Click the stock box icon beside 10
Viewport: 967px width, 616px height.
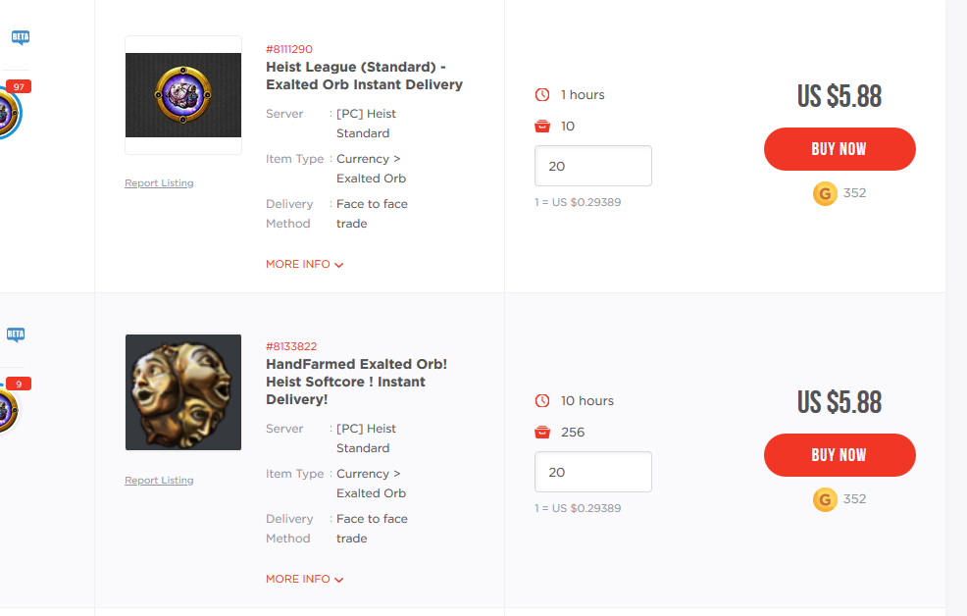pyautogui.click(x=542, y=127)
